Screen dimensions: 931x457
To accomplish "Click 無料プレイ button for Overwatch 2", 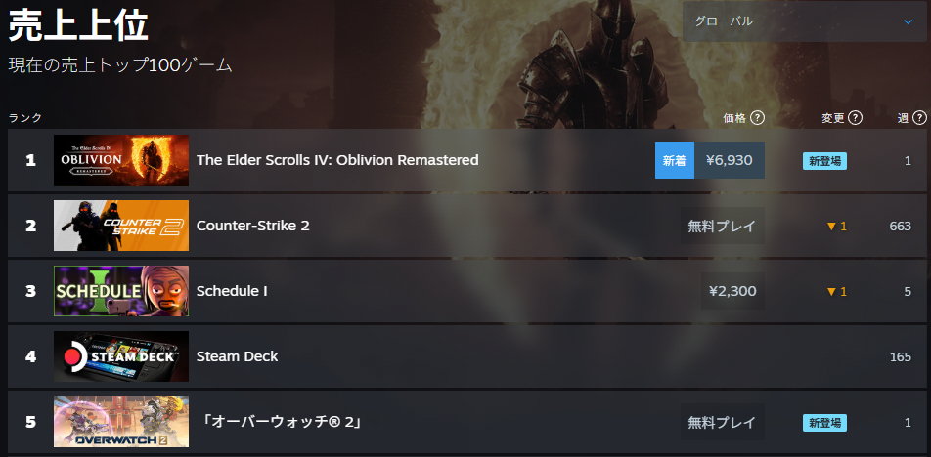I will (x=722, y=422).
